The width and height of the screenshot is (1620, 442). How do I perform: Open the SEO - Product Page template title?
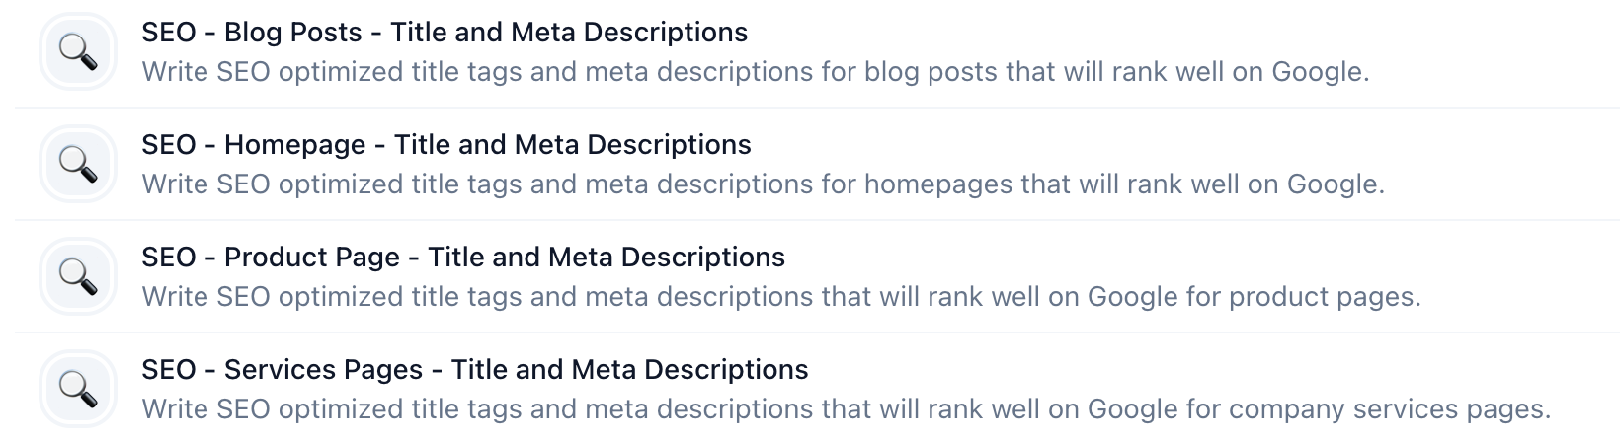point(463,258)
